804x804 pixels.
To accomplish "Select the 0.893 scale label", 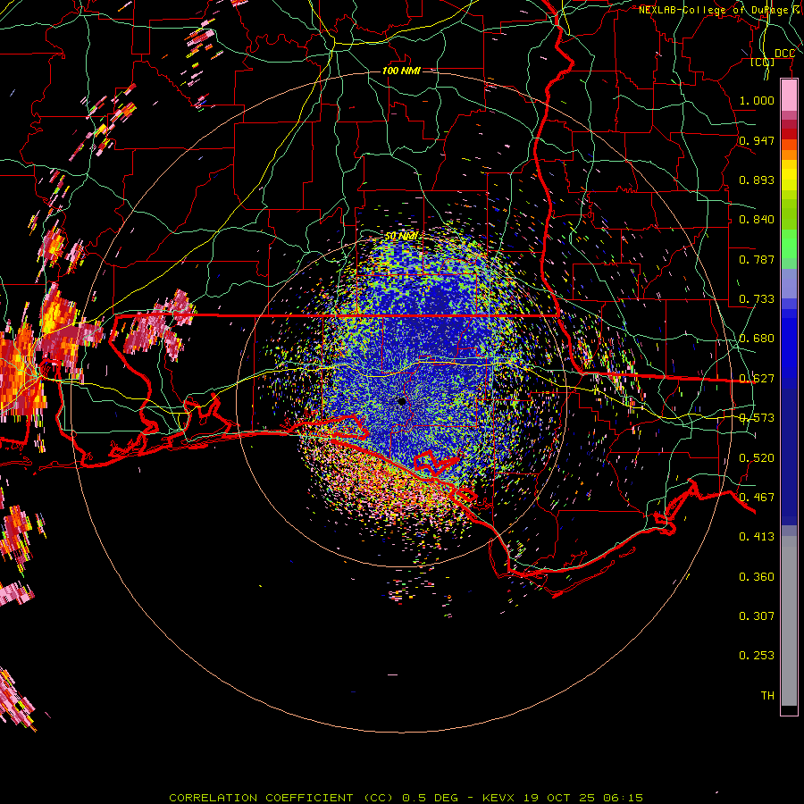I will (757, 180).
